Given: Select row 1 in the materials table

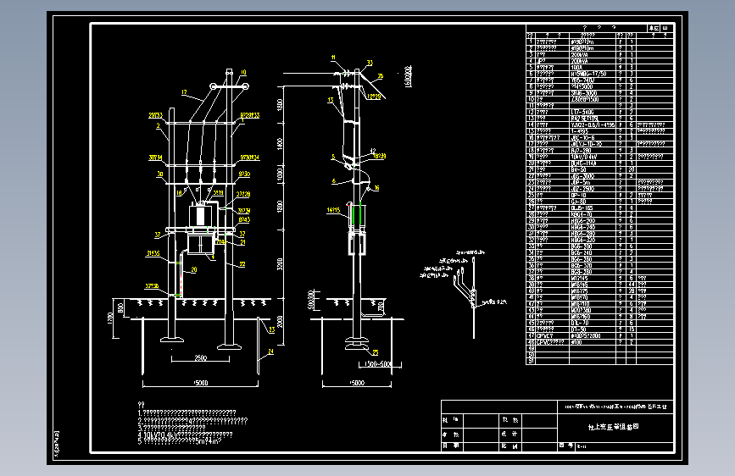Looking at the screenshot, I should click(599, 42).
